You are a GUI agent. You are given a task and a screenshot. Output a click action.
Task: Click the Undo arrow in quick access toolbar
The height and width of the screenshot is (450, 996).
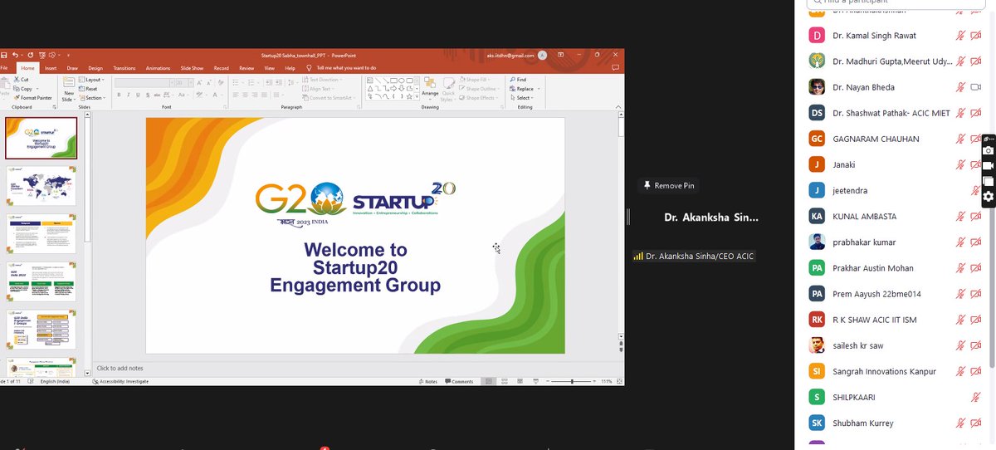coord(15,55)
